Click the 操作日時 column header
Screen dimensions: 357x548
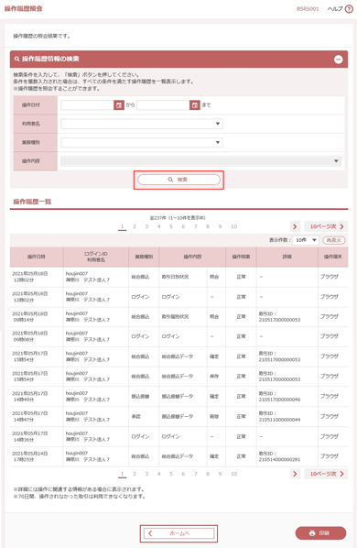tap(37, 257)
